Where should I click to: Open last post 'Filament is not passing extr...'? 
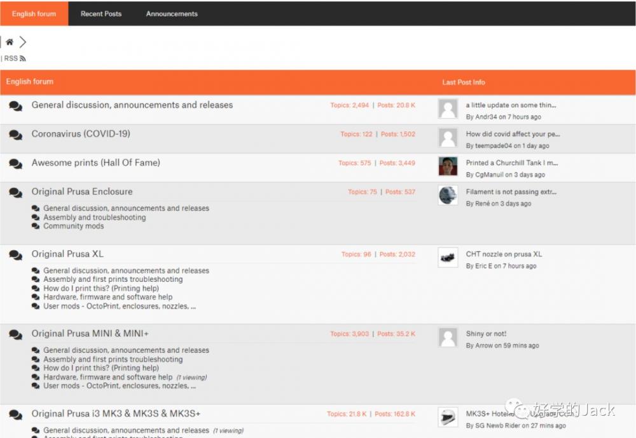click(511, 192)
